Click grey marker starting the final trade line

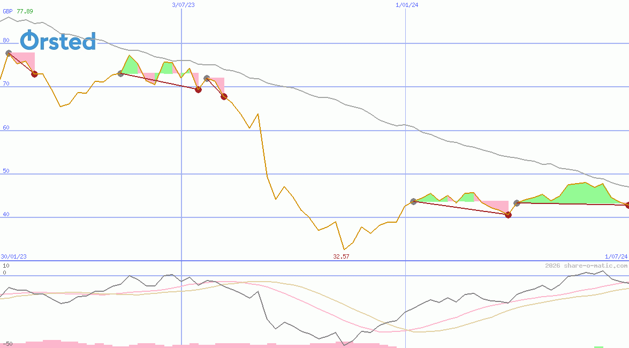(517, 203)
